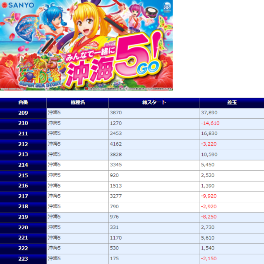
Task: Click ball difference value 2,730
Action: pos(208,227)
